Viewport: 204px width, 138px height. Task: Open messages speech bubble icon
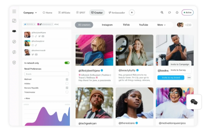169,13
